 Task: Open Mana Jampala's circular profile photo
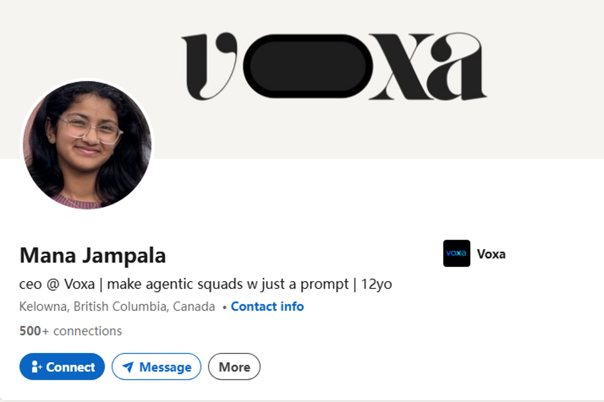click(87, 145)
